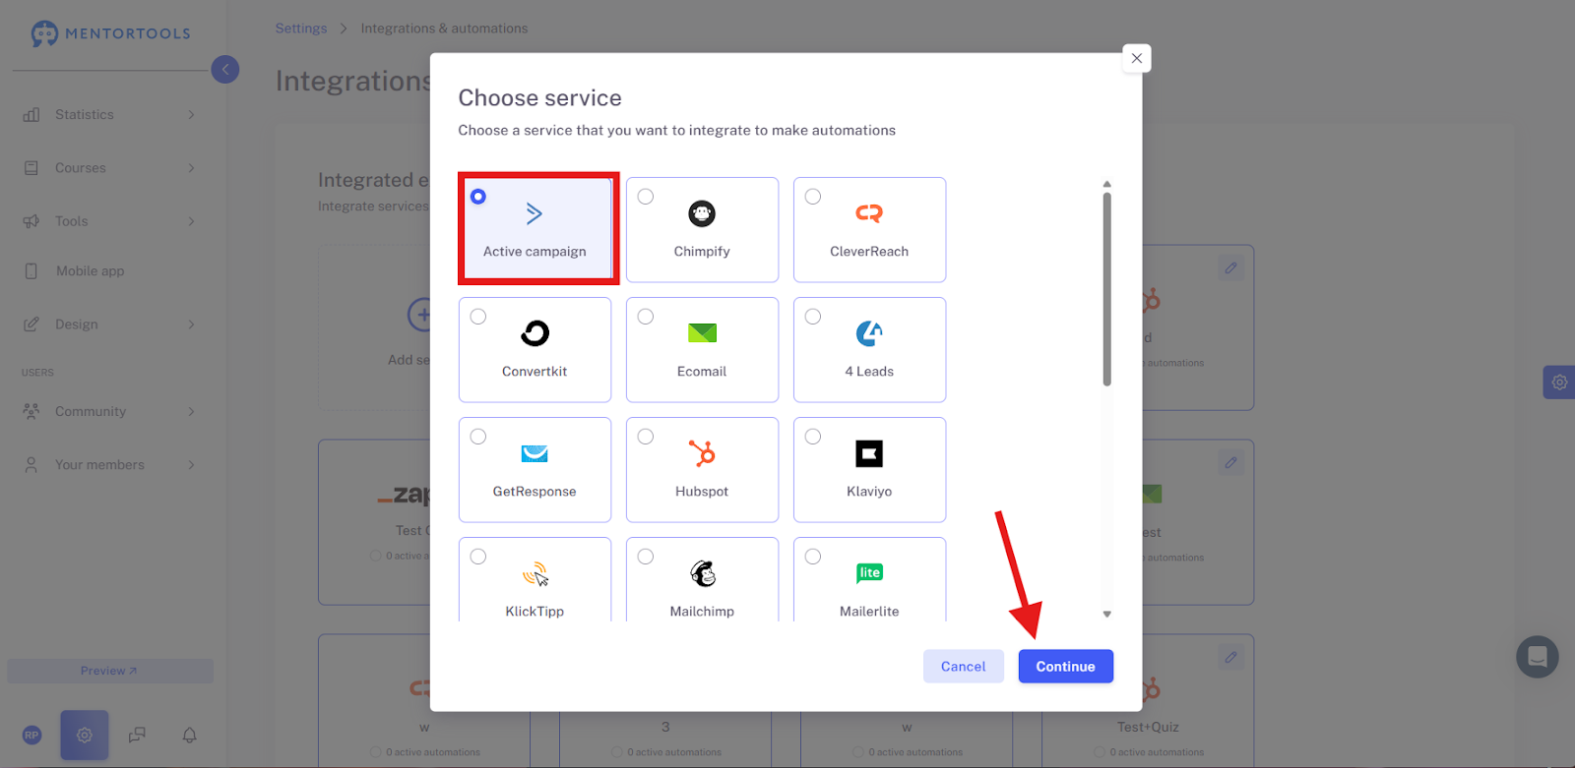Click the MentorTools logo
Screen dimensions: 1575x768
pyautogui.click(x=110, y=33)
